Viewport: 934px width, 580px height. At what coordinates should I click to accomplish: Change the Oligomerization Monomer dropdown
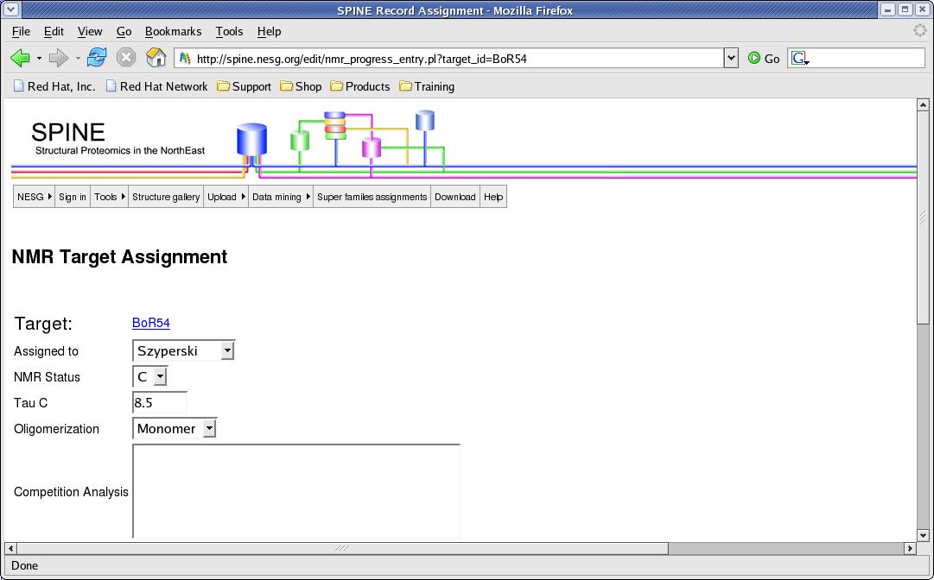pos(175,428)
